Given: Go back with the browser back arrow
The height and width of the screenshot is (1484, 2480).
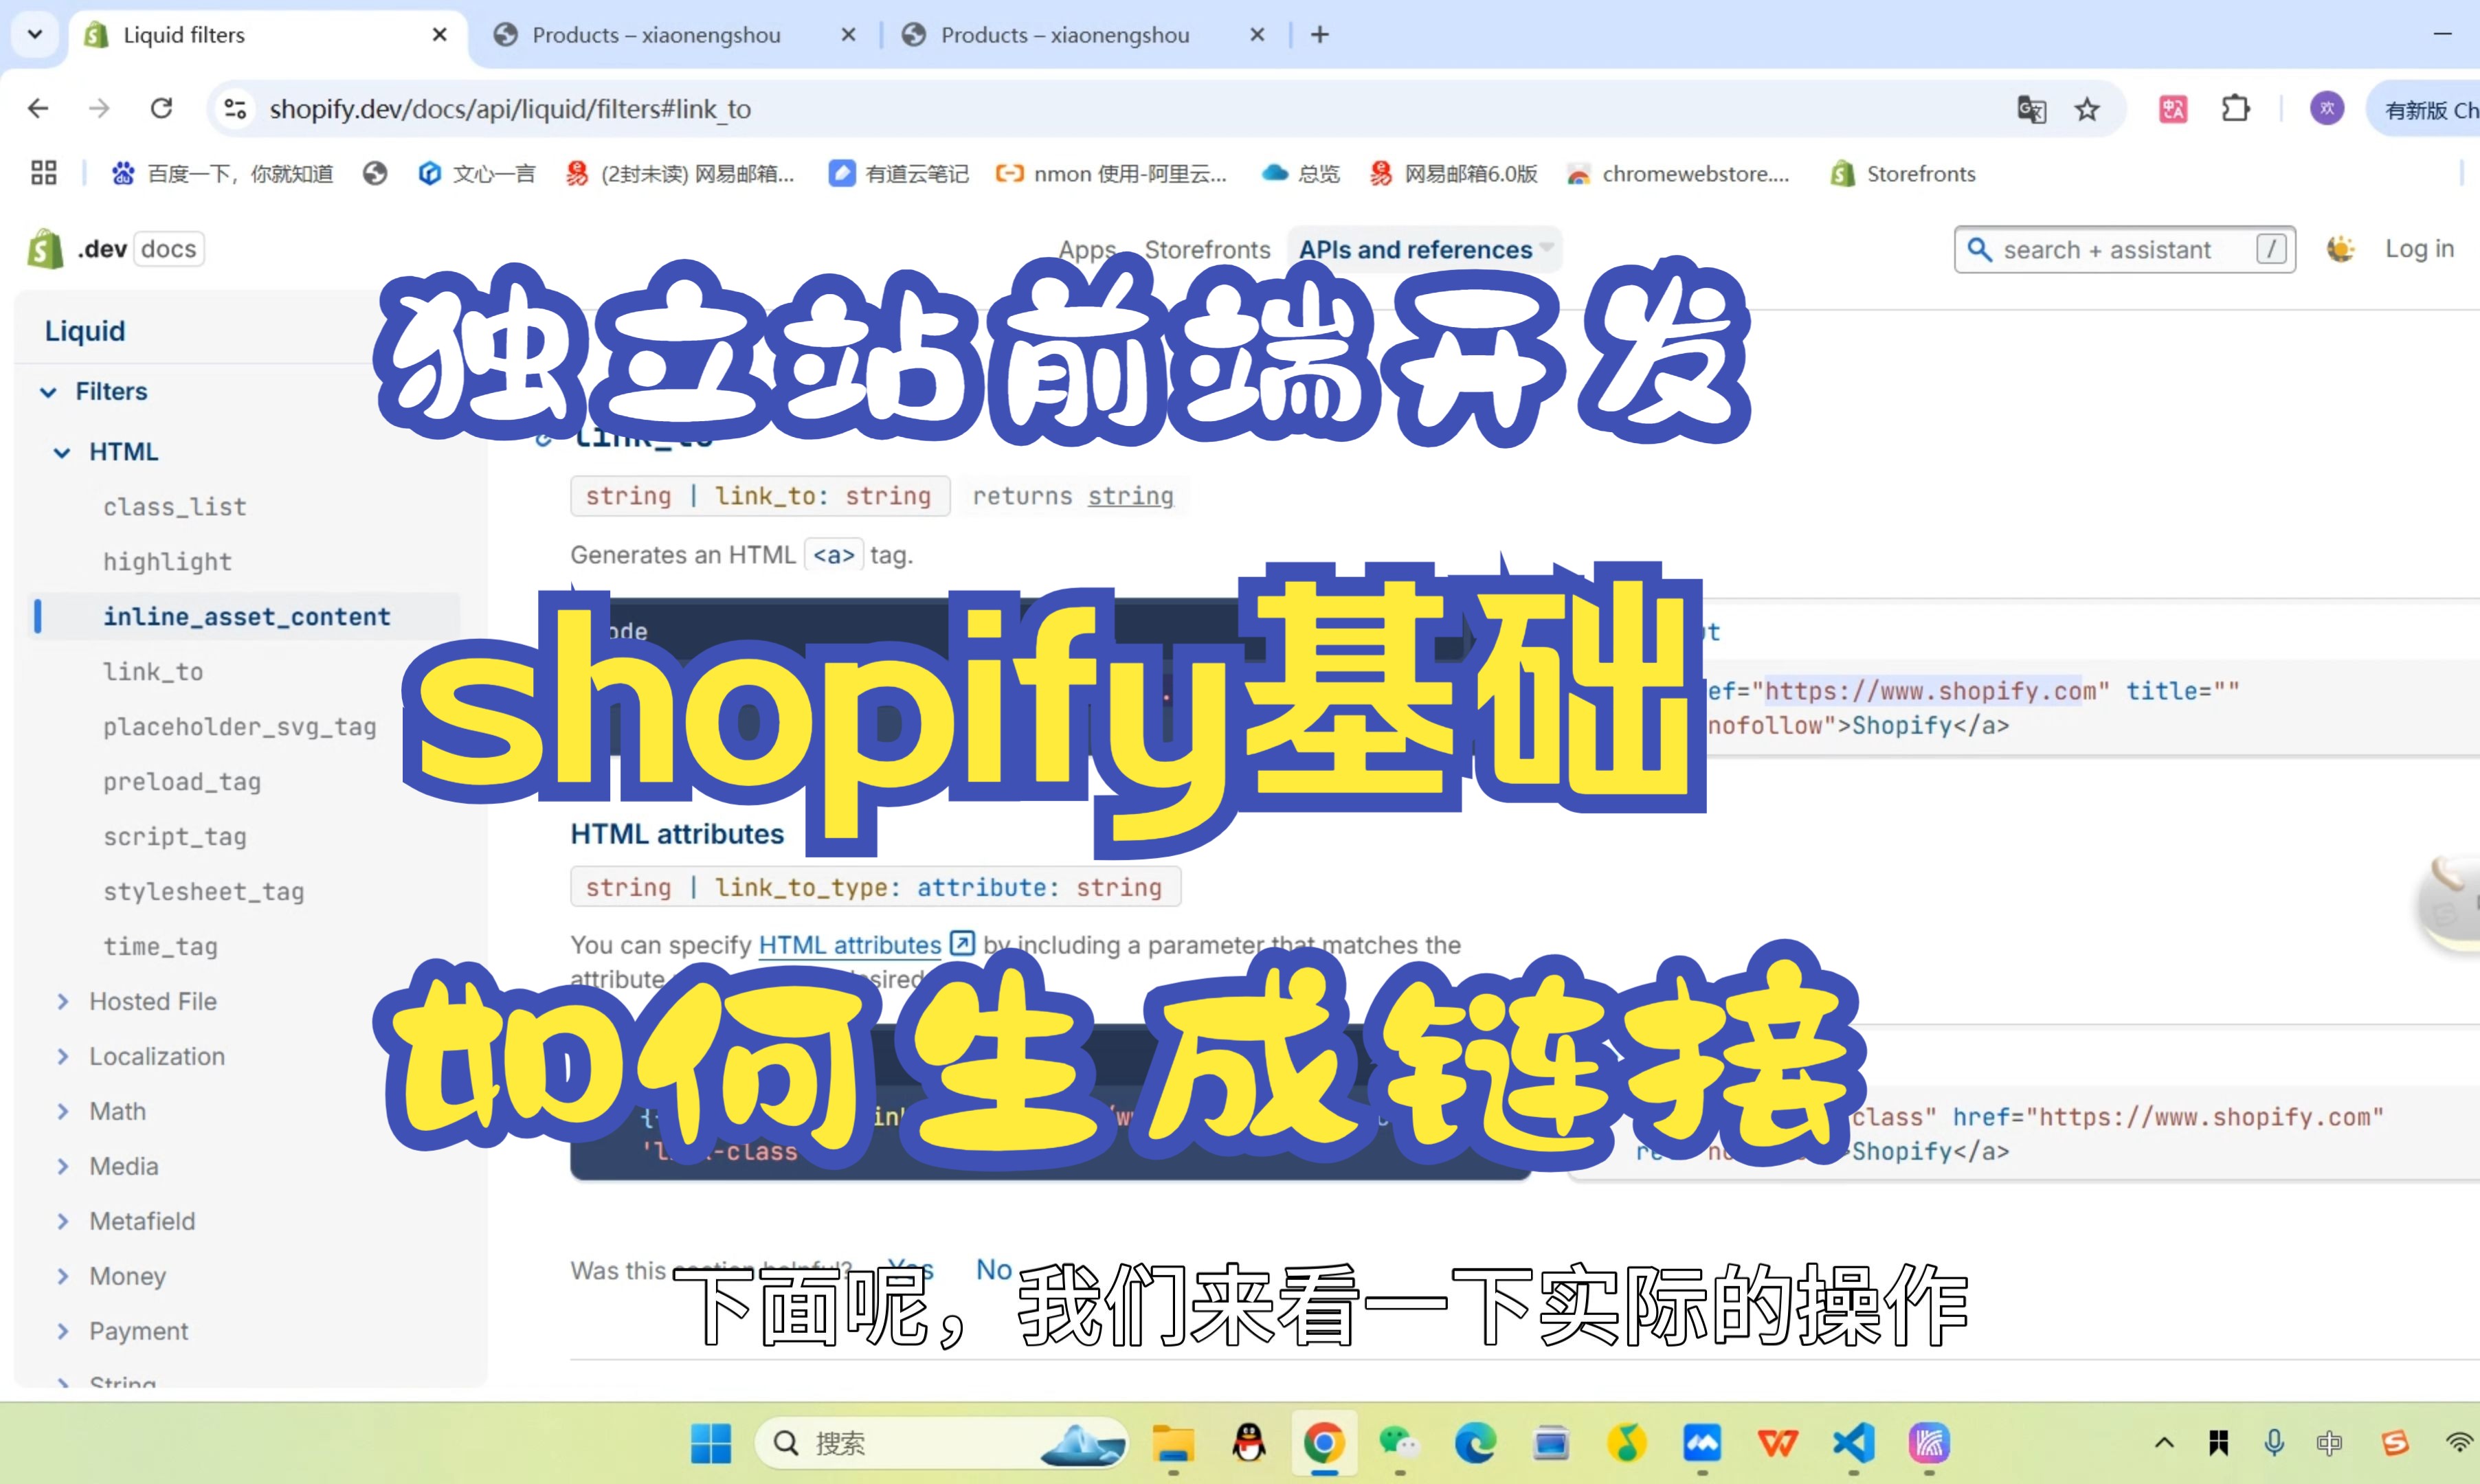Looking at the screenshot, I should point(38,108).
